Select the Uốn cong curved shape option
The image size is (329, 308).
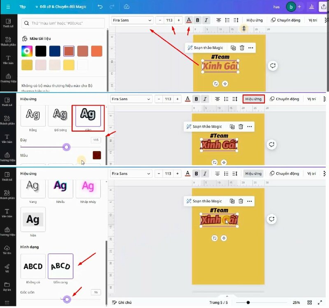[60, 266]
